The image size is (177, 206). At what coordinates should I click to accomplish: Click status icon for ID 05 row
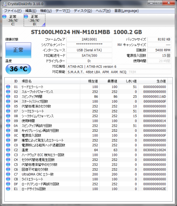pos(8,106)
